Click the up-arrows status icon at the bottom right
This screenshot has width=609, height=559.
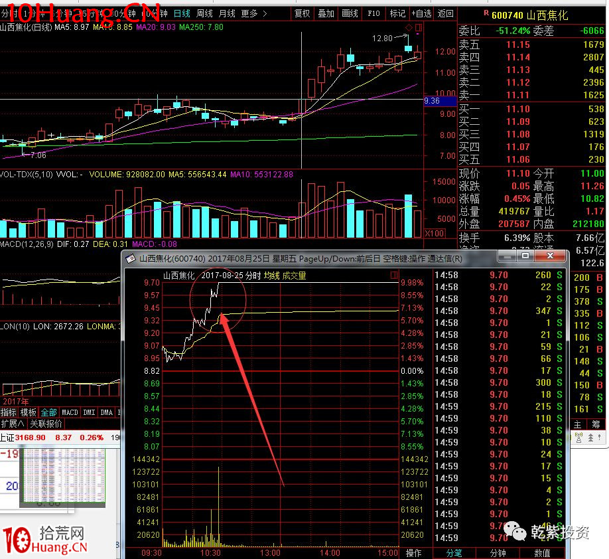pyautogui.click(x=591, y=438)
